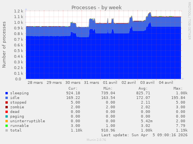Click the 'total' legend label
This screenshot has width=193, height=144.
click(x=16, y=130)
